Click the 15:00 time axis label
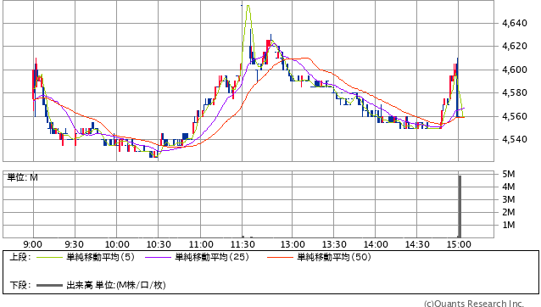 pos(459,244)
